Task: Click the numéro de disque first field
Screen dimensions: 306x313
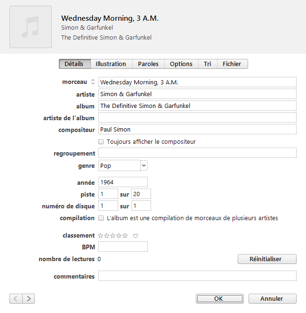Action: (108, 206)
